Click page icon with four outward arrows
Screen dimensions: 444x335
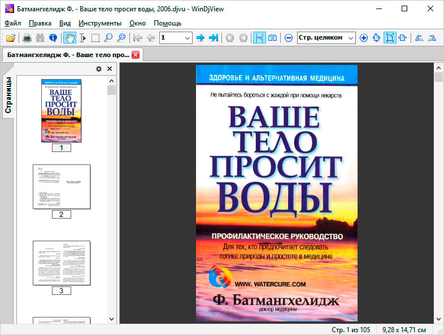click(377, 38)
